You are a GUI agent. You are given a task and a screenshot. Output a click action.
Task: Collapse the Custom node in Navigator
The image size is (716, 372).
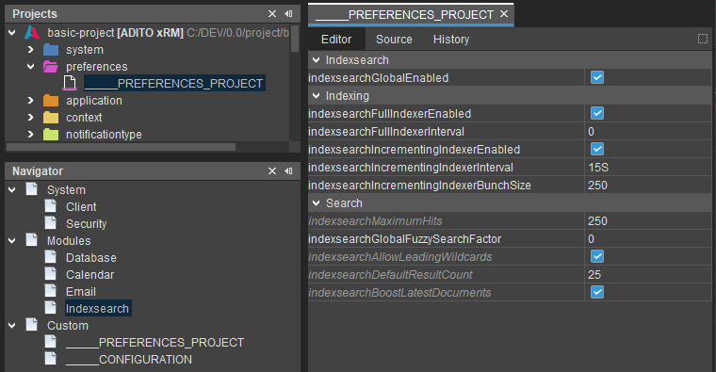tap(12, 326)
